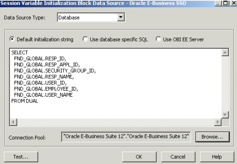Viewport: 237px width, 164px height.
Task: Click the Browse... button for connection pool
Action: pos(212,137)
